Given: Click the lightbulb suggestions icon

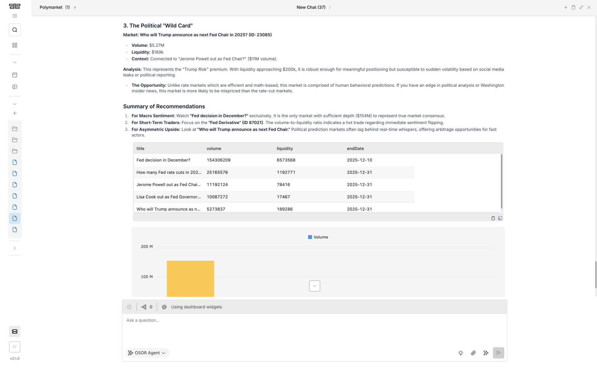Looking at the screenshot, I should (460, 353).
